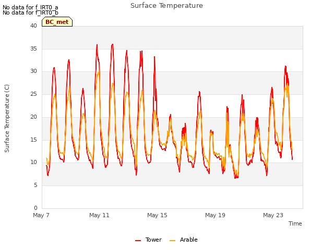This screenshot has height=250, width=334.
Task: Click the May 23 x-axis label
Action: pyautogui.click(x=273, y=215)
